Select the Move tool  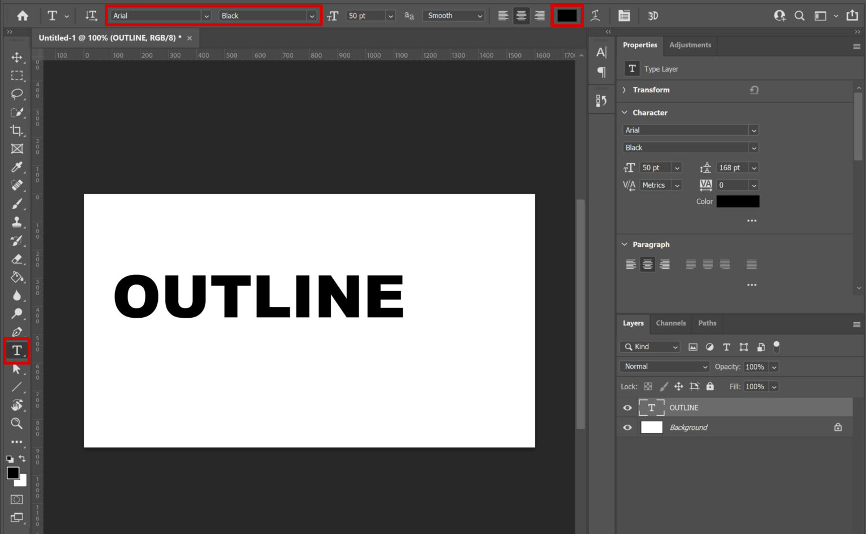(x=17, y=56)
